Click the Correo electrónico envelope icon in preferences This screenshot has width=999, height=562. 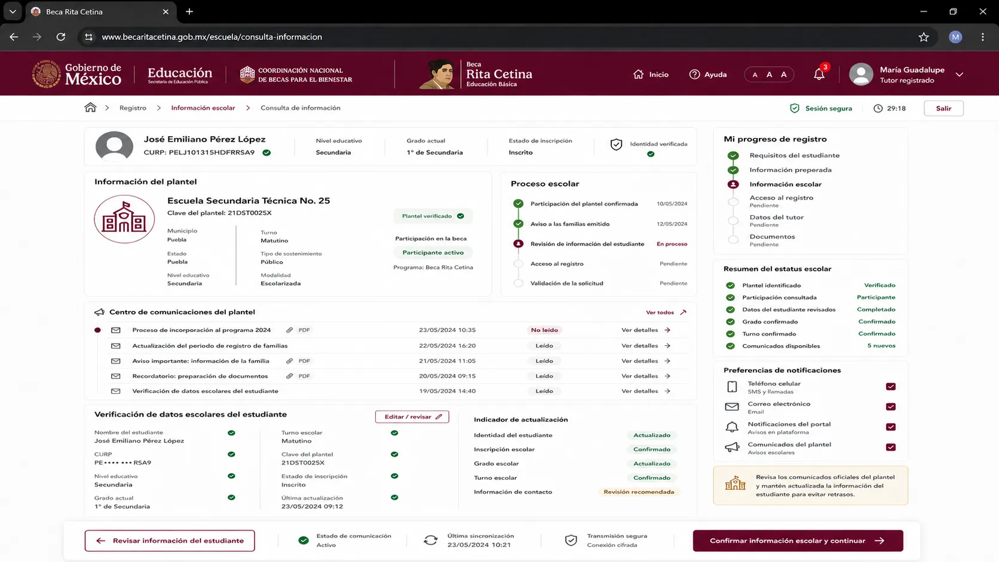[x=732, y=407]
